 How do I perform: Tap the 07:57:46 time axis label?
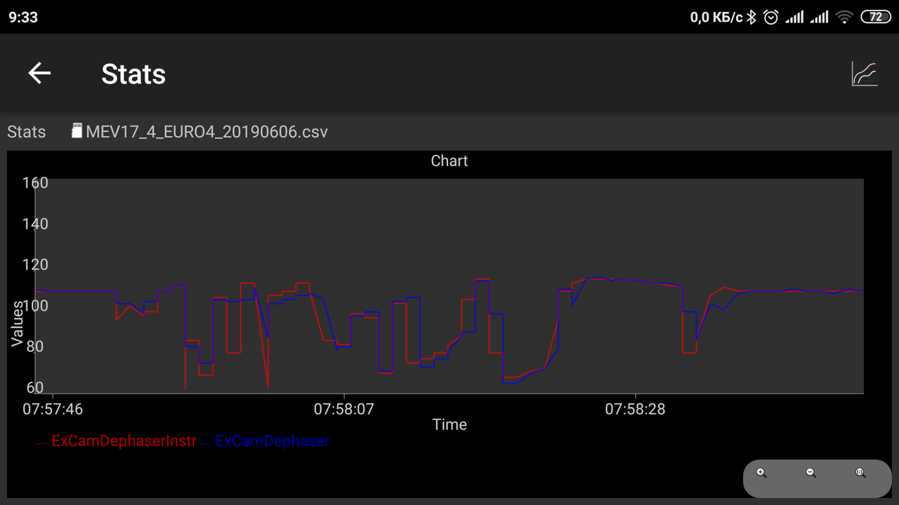(53, 409)
